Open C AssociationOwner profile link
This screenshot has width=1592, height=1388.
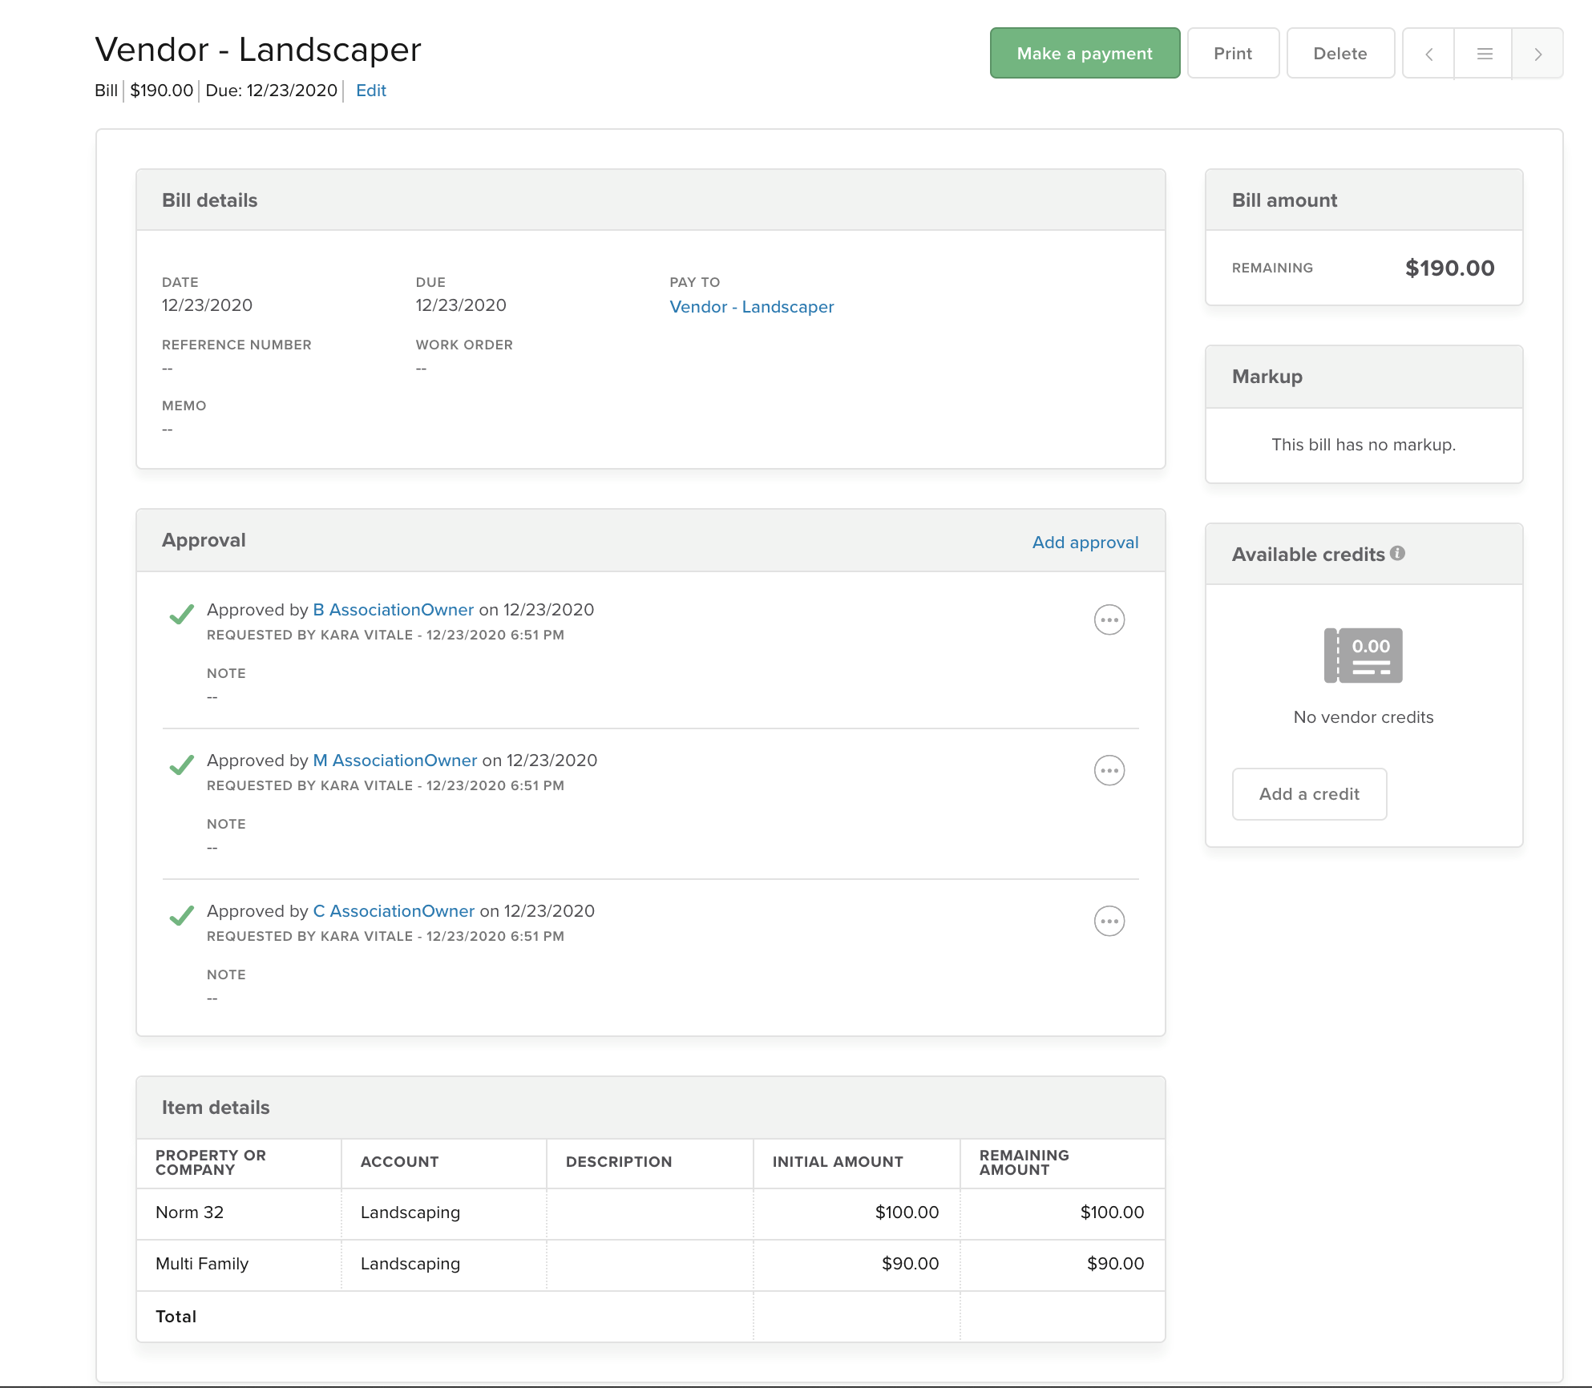pos(394,911)
